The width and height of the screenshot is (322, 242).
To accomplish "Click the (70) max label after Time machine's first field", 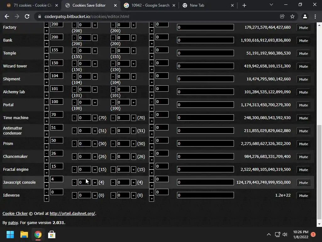I will coord(103,118).
